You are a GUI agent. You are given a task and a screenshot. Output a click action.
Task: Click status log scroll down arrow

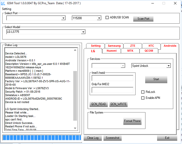pos(75,128)
